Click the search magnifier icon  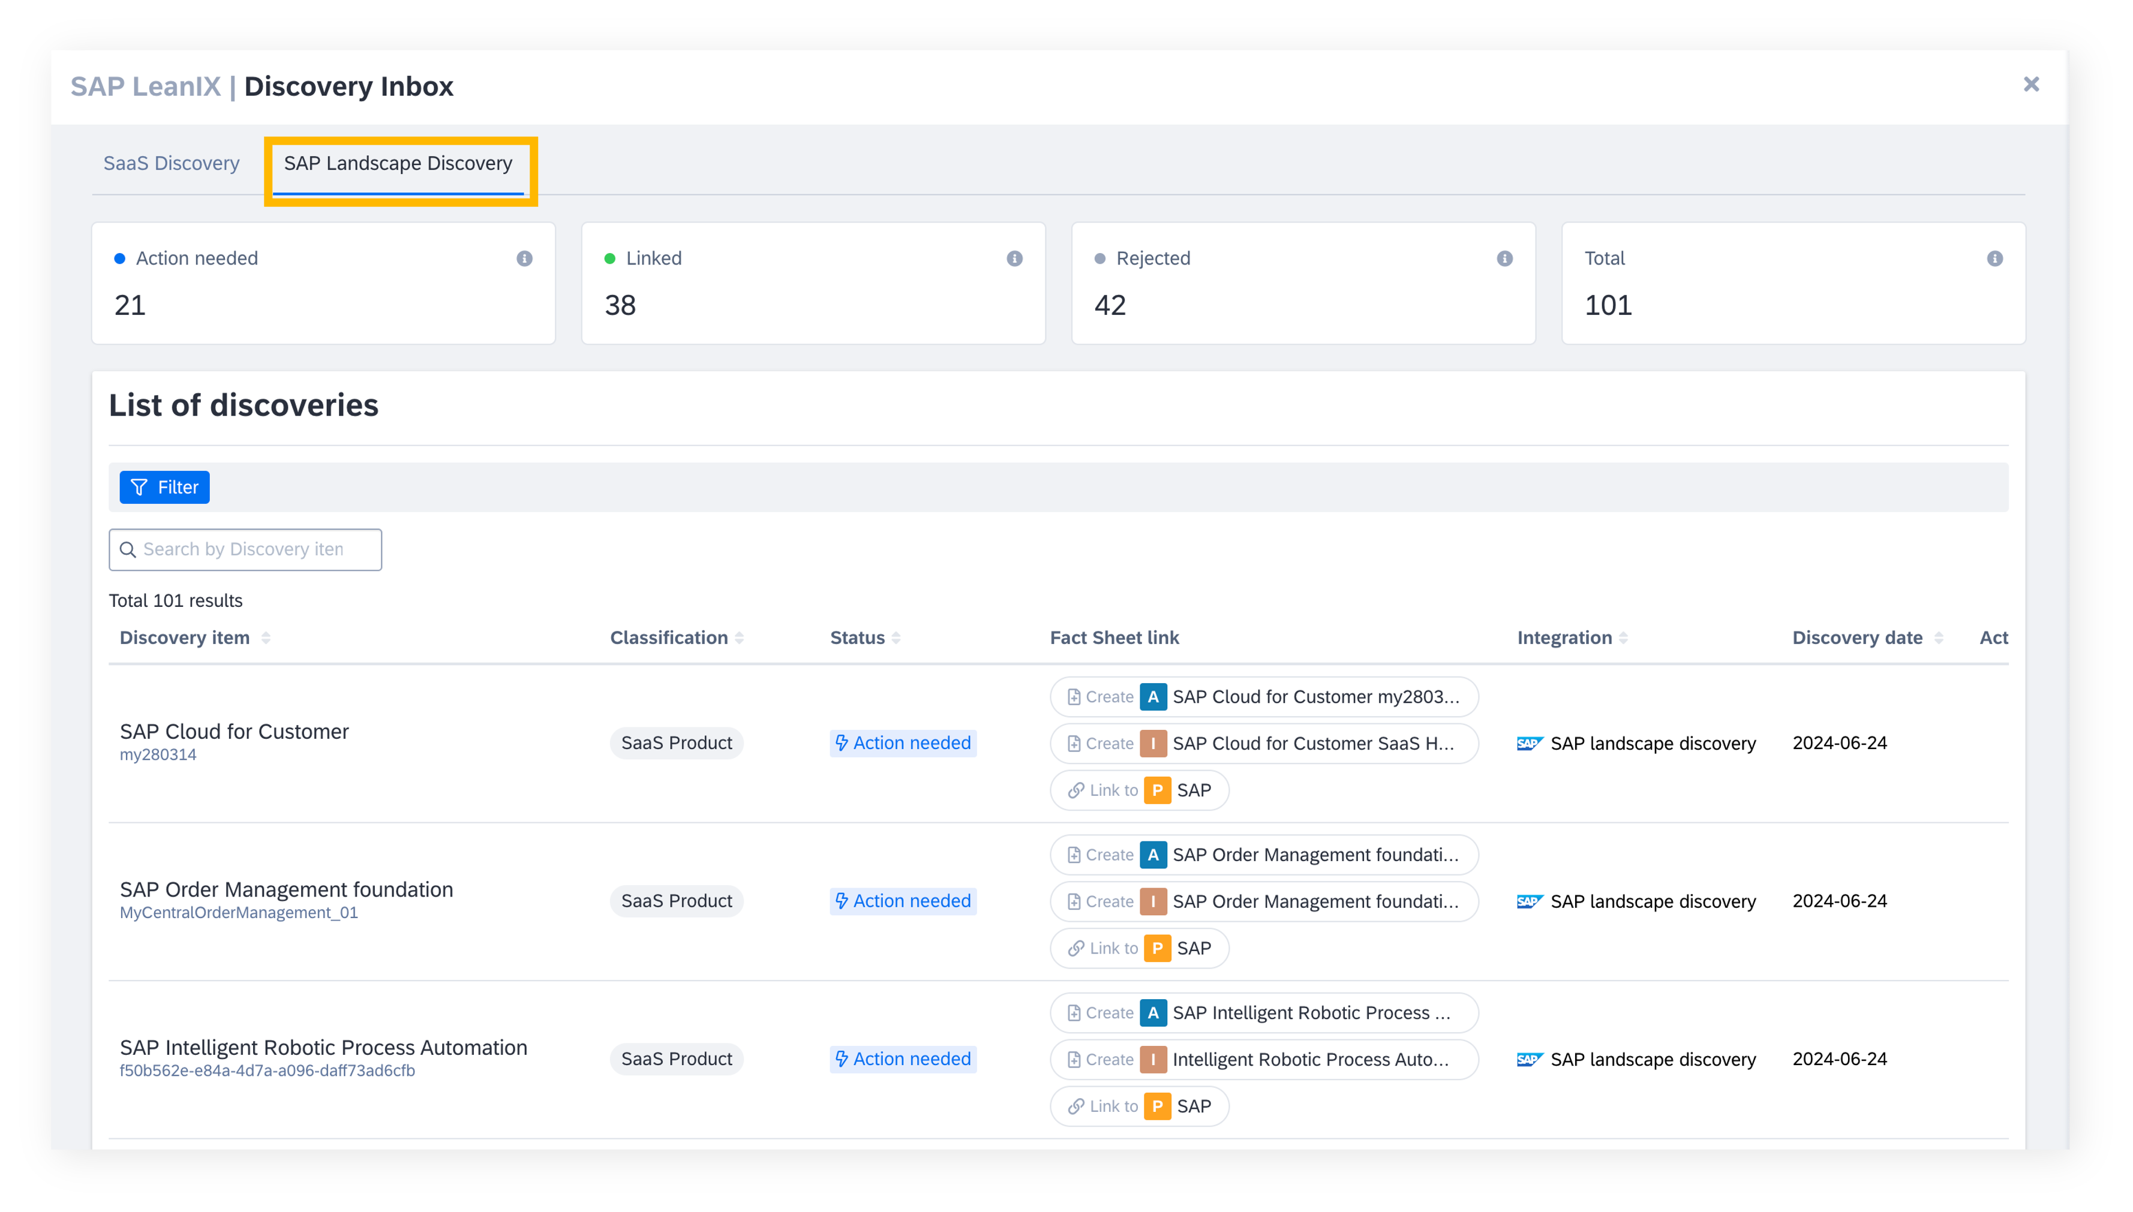click(x=128, y=549)
